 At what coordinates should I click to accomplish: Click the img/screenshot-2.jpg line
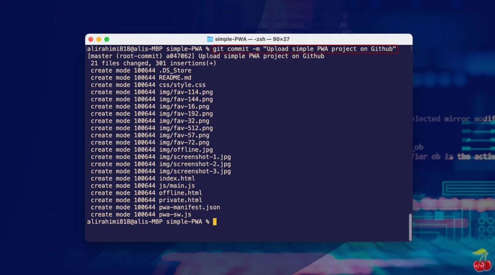point(160,164)
